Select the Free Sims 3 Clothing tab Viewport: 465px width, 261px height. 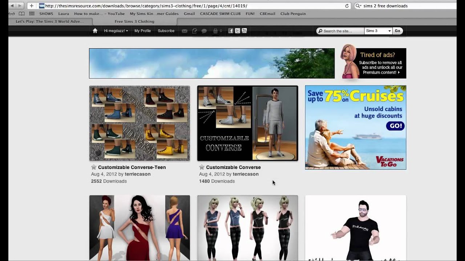134,21
